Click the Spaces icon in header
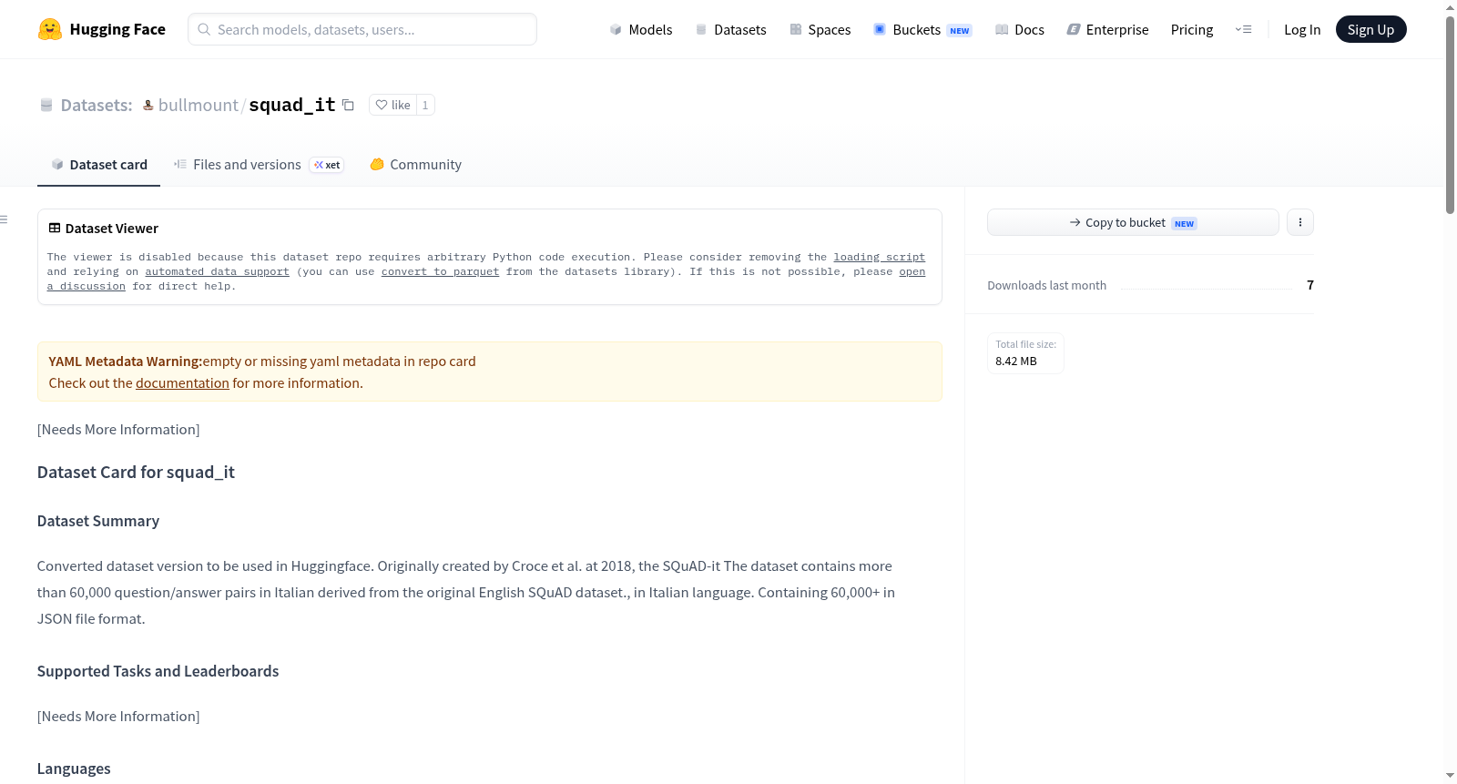The height and width of the screenshot is (784, 1457). tap(796, 29)
